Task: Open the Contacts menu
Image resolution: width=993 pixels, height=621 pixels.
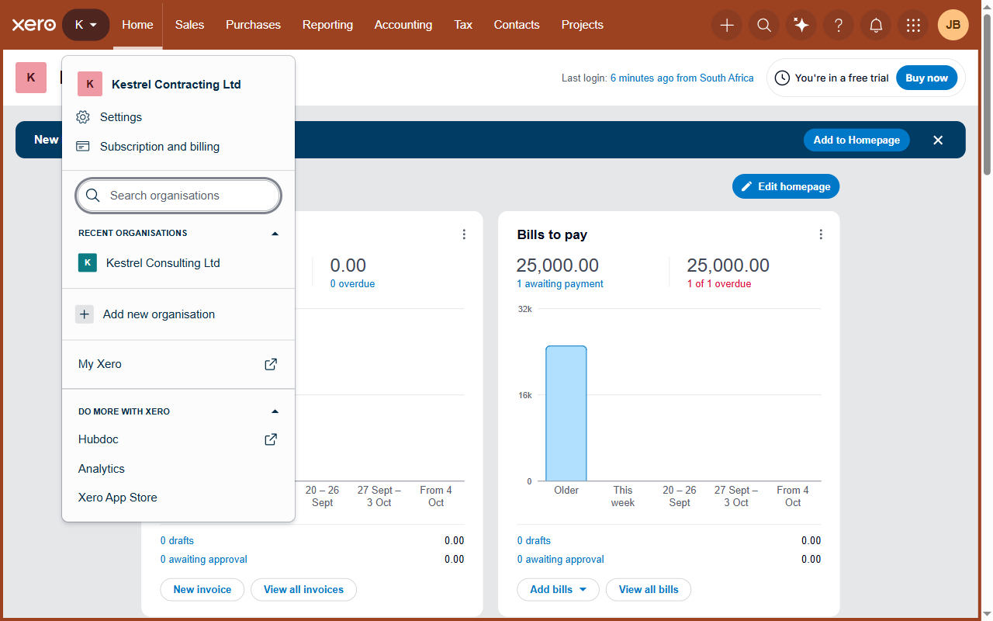Action: tap(517, 25)
